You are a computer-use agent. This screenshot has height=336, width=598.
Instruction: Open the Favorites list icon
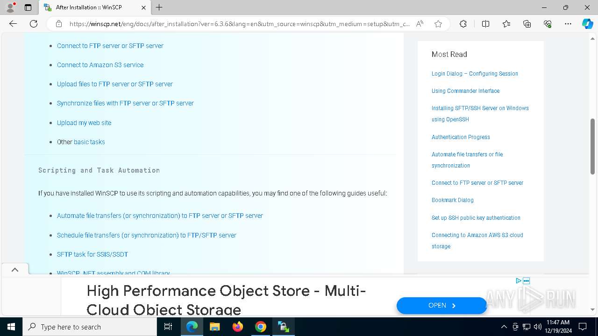[x=506, y=24]
